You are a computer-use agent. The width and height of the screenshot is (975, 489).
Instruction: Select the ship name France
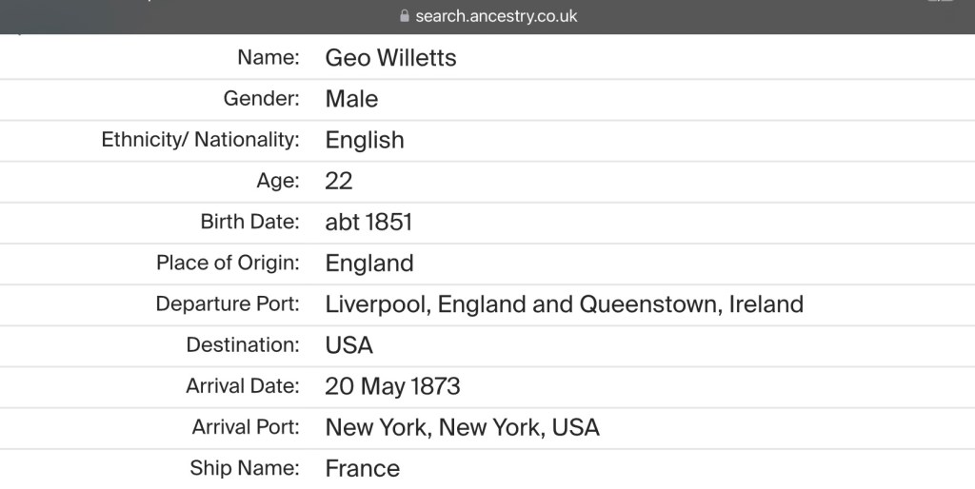362,468
